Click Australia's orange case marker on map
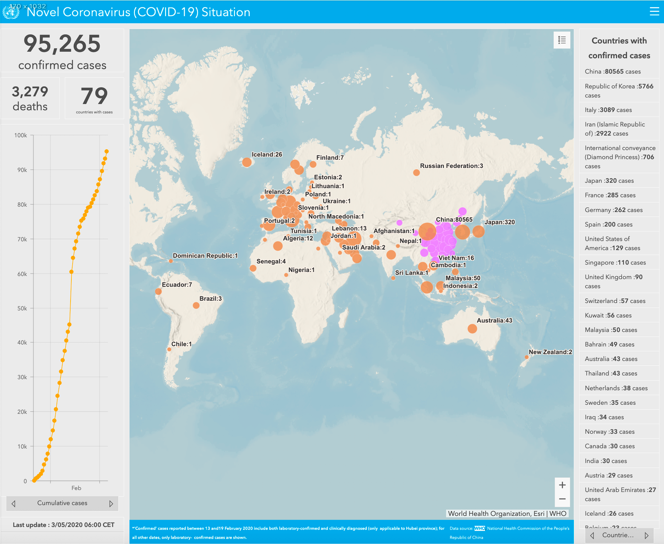664x544 pixels. tap(472, 329)
